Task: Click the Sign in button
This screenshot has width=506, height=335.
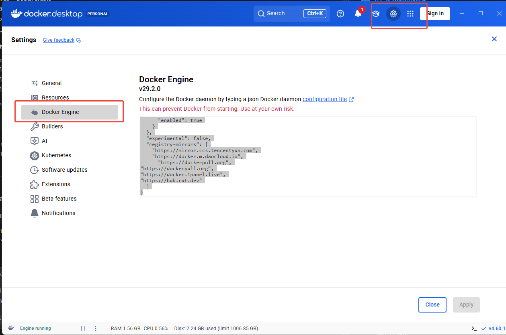Action: point(435,14)
